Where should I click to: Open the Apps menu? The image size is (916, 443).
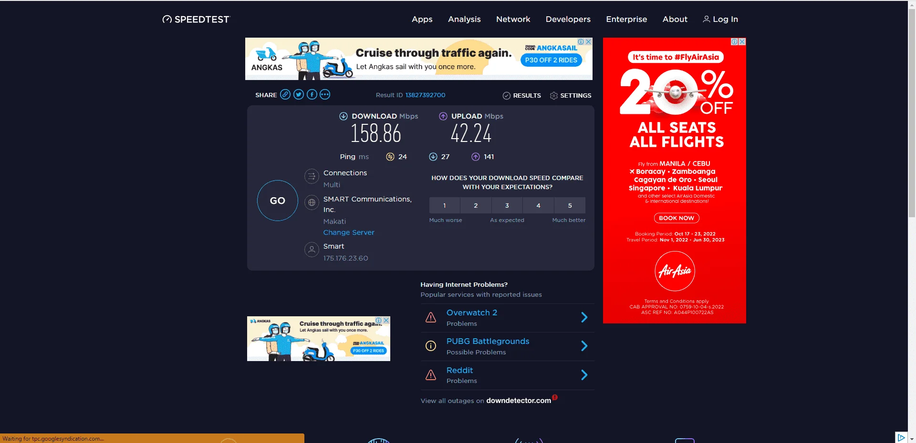[422, 19]
